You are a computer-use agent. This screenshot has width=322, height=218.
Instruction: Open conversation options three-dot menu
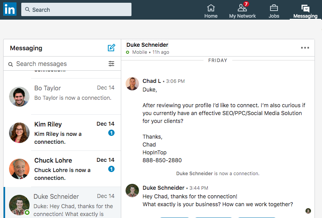point(305,48)
